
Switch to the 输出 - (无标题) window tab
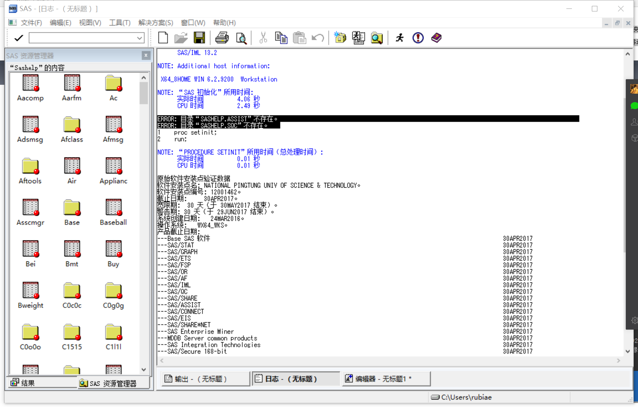(206, 379)
